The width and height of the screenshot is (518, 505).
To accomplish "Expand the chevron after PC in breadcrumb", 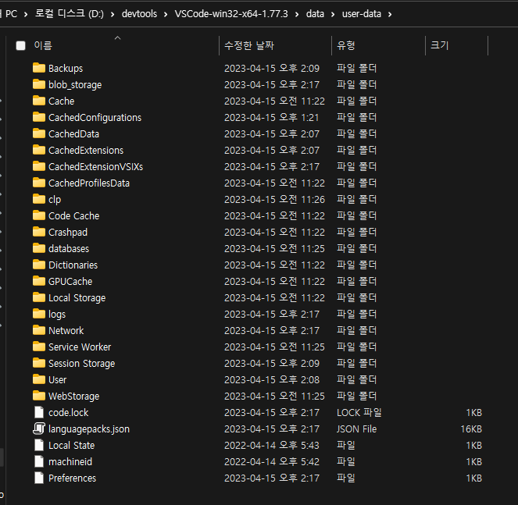I will (x=26, y=14).
